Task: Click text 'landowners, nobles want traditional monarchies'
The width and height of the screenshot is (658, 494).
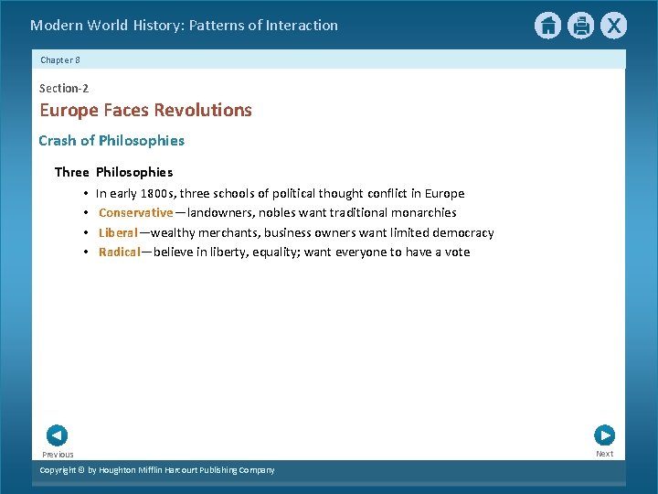Action: click(322, 212)
